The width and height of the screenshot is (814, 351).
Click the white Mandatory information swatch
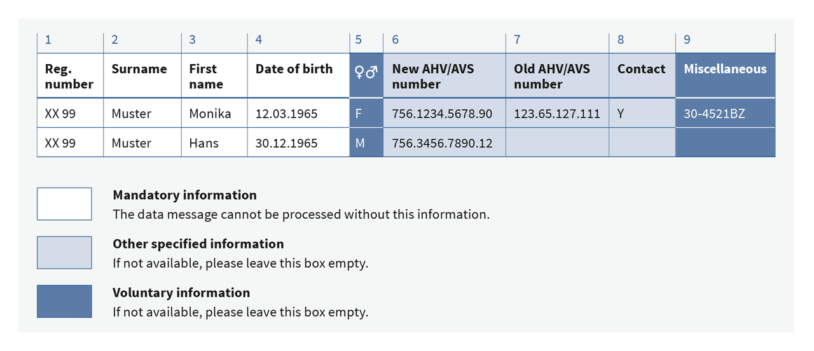64,203
